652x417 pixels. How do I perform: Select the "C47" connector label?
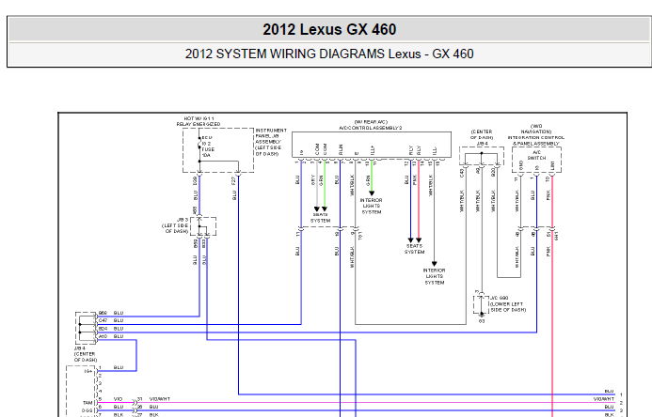point(103,320)
